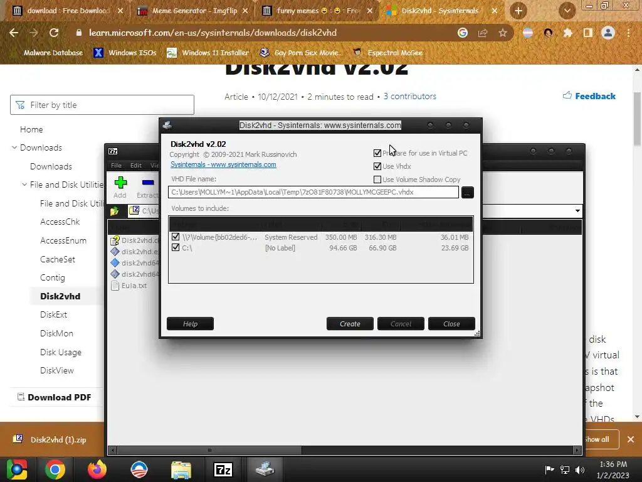This screenshot has width=642, height=482.
Task: Open the File menu in 7-Zip
Action: coord(116,165)
